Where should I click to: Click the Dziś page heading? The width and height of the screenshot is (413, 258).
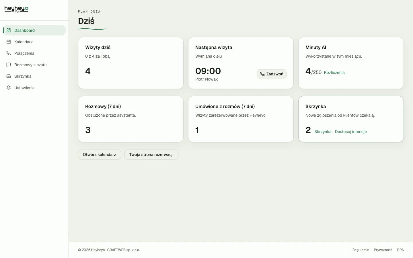point(86,21)
